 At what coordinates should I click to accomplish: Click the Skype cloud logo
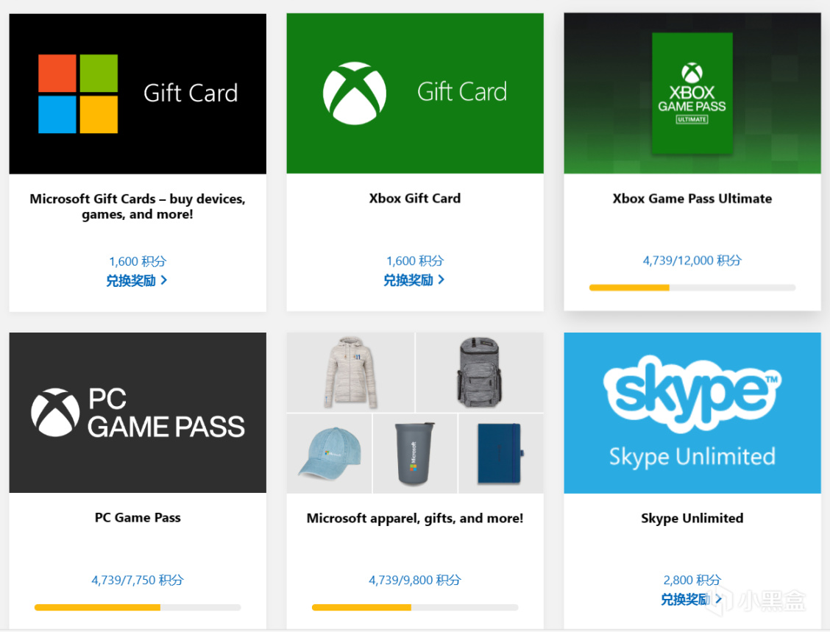(691, 395)
